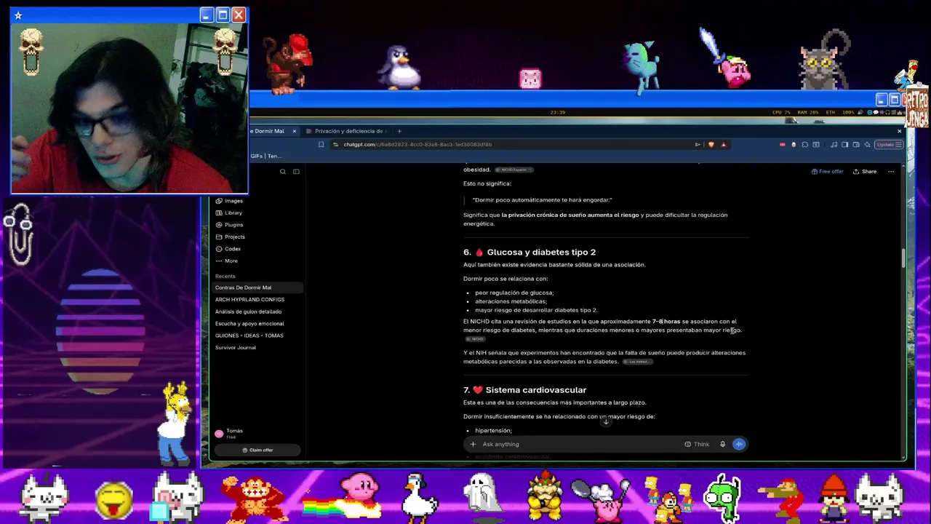The width and height of the screenshot is (931, 524).
Task: Open the 'Contras De Dormir Mal' chat
Action: click(x=257, y=287)
